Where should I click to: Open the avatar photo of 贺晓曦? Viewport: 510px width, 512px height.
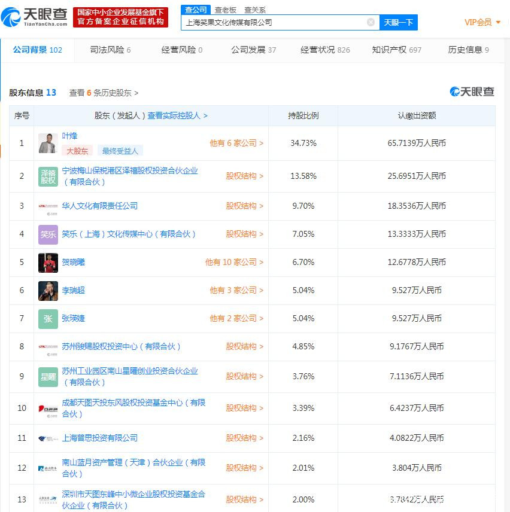tap(48, 263)
